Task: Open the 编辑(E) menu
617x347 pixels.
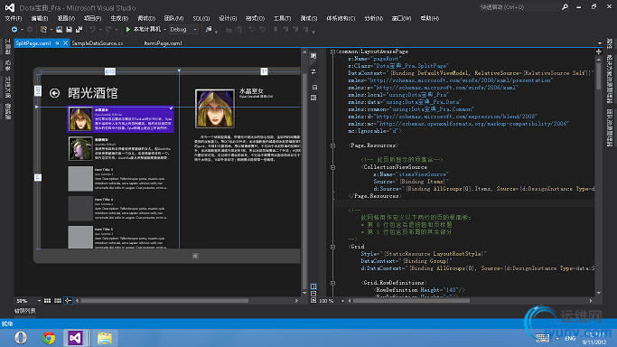Action: (x=40, y=18)
